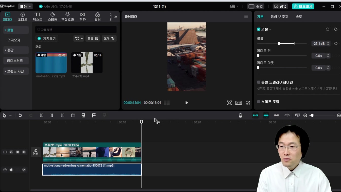Screen dimensions: 341x192
Task: Click the media search input field
Action: pyautogui.click(x=76, y=29)
